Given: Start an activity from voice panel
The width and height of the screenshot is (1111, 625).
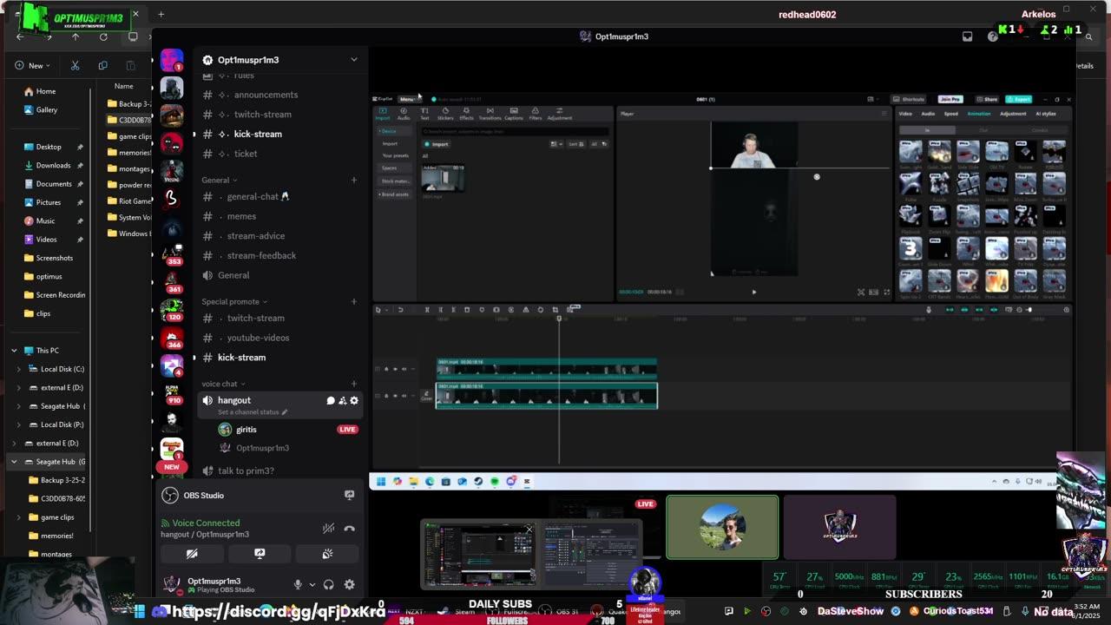Looking at the screenshot, I should 327,554.
